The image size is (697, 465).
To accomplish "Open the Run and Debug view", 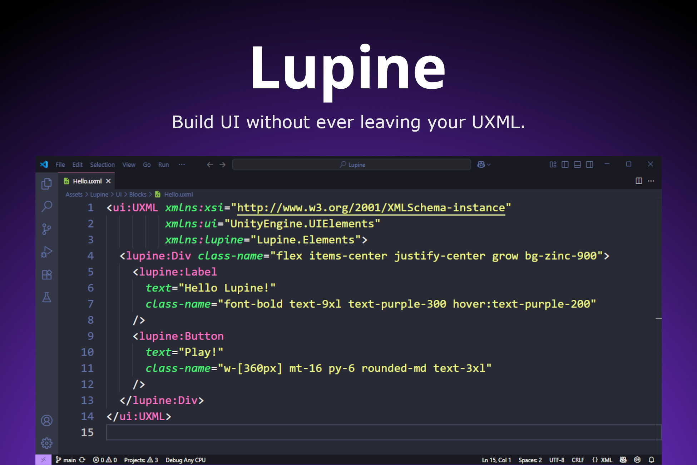I will point(46,252).
